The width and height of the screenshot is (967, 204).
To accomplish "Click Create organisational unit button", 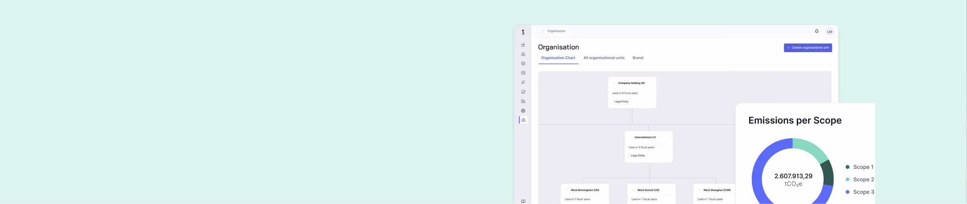I will (x=808, y=48).
